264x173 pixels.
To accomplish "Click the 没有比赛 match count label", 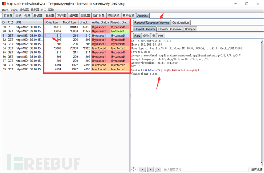I will (257, 170).
